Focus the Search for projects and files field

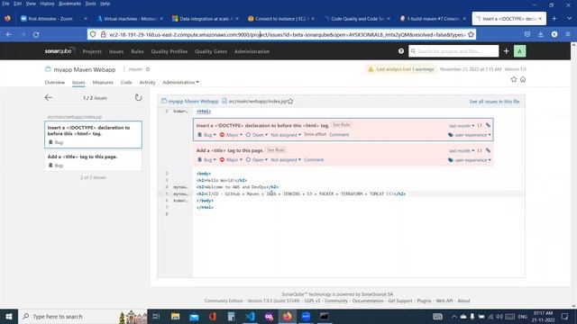453,51
